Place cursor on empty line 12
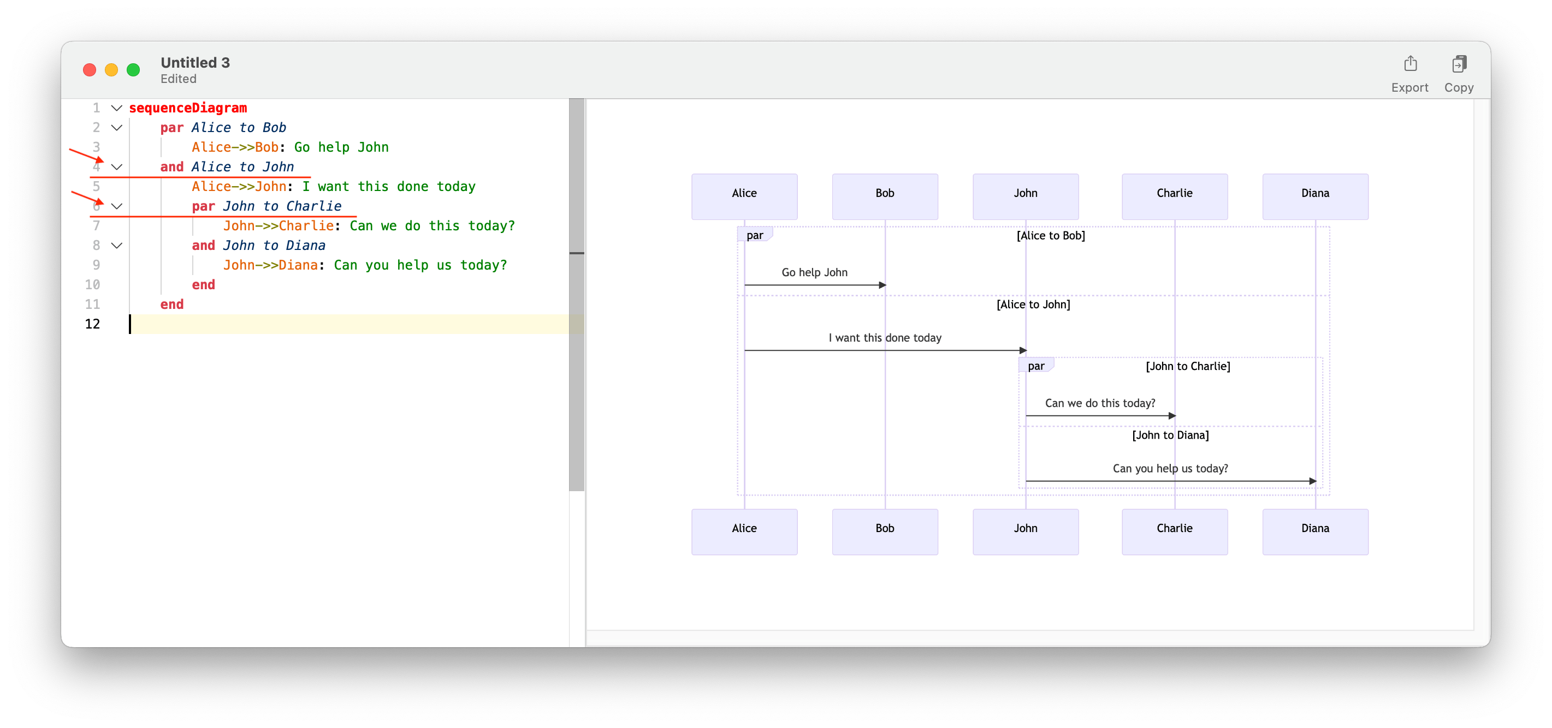 (301, 324)
